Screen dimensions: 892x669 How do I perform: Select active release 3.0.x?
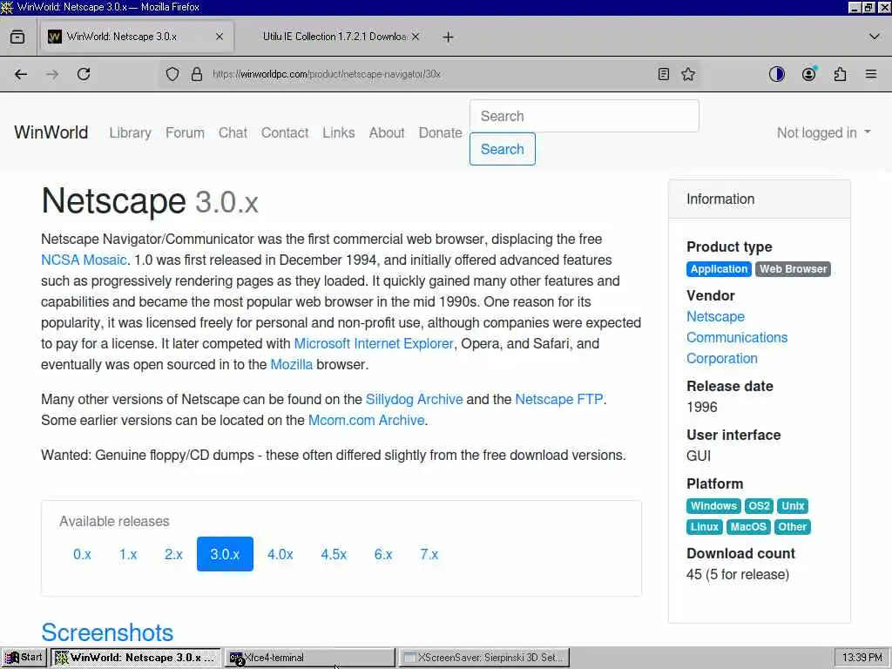pos(225,554)
